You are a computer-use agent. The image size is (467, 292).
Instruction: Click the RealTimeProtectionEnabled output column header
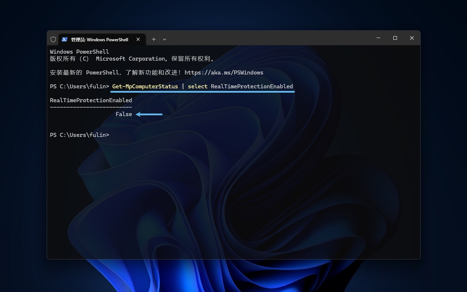tap(91, 100)
